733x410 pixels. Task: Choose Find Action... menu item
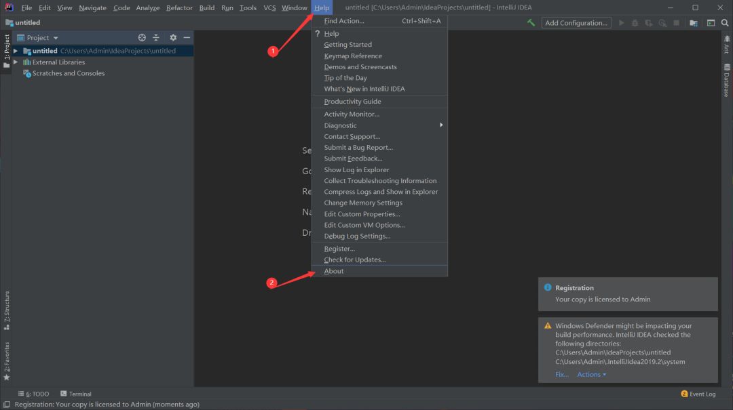379,20
